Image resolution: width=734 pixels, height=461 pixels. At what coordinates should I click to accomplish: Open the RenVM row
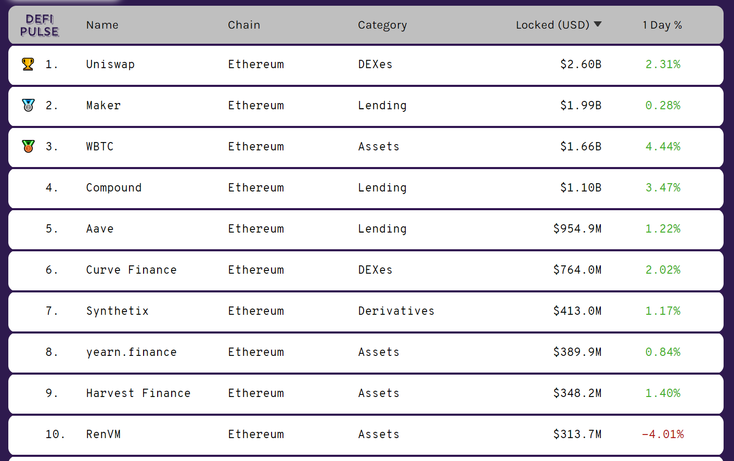366,435
